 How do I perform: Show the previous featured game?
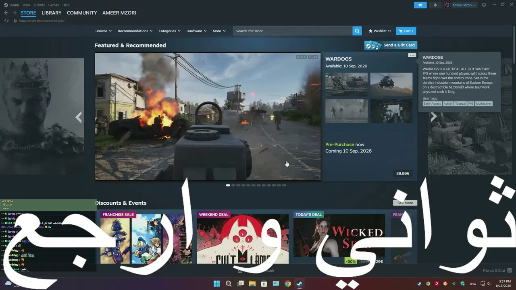(x=79, y=117)
